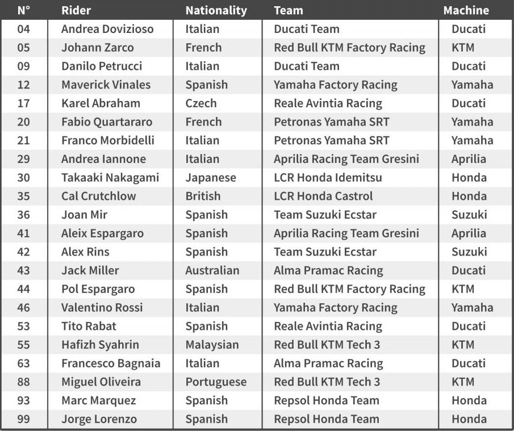514x431 pixels.
Task: Select rider name Andrea Dovizioso
Action: click(x=107, y=29)
